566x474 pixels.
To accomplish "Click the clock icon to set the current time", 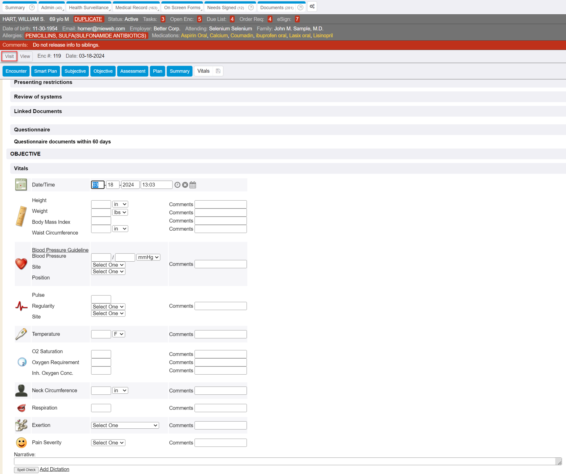I will click(177, 185).
